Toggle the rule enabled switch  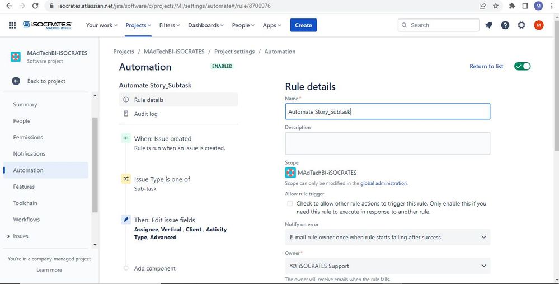[x=522, y=66]
